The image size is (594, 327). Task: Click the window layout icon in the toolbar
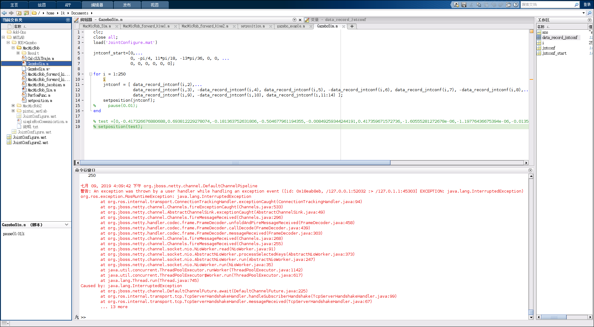[x=508, y=5]
